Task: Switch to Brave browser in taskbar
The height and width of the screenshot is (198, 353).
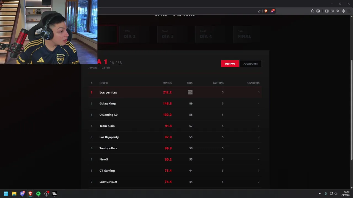Action: pos(30,194)
